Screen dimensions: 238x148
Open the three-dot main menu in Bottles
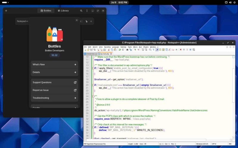[87, 11]
